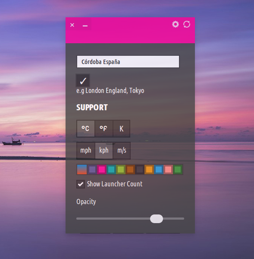
Task: Pick the gradient blue-orange color swatch
Action: [82, 169]
